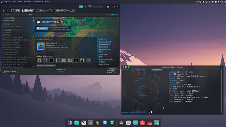Open the Community Hub link
This screenshot has width=226, height=127.
[105, 42]
